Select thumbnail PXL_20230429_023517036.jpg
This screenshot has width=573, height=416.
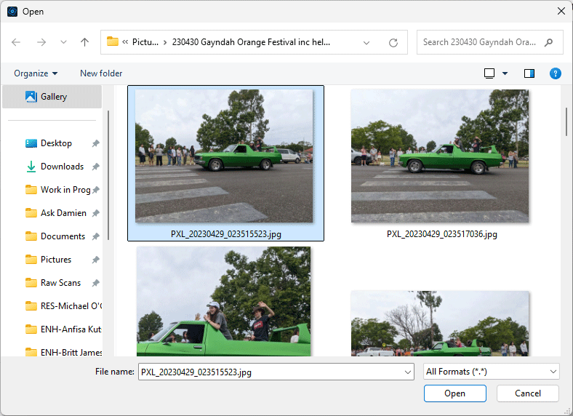441,156
